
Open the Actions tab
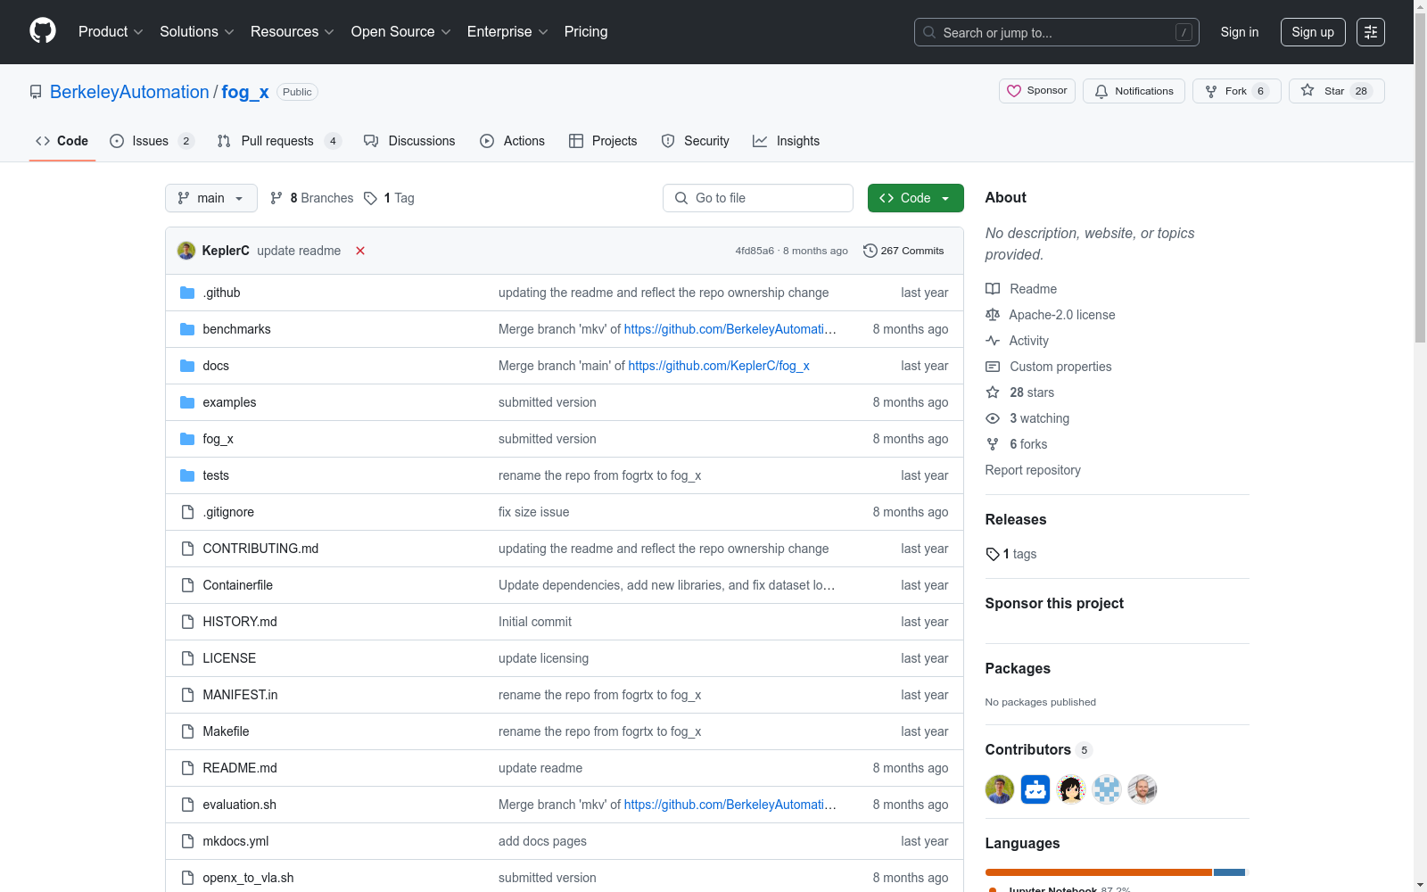coord(512,141)
